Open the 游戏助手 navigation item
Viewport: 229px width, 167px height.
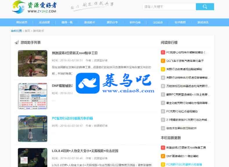pos(90,22)
